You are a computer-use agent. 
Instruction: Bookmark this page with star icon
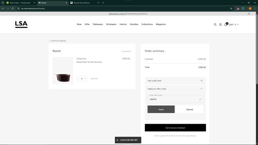pos(231,8)
